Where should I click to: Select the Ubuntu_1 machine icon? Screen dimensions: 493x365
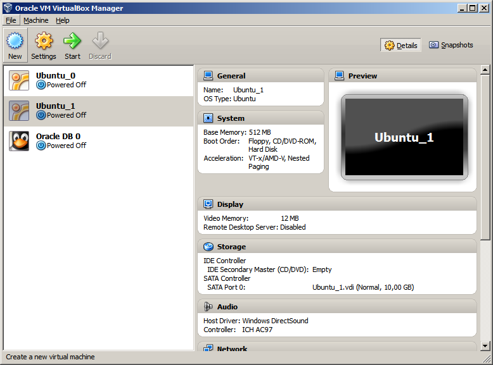pos(19,111)
